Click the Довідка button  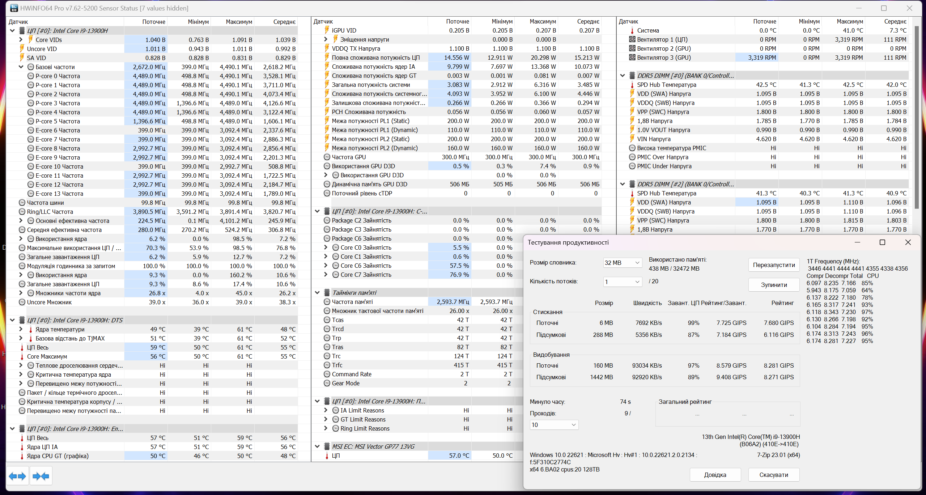click(715, 475)
